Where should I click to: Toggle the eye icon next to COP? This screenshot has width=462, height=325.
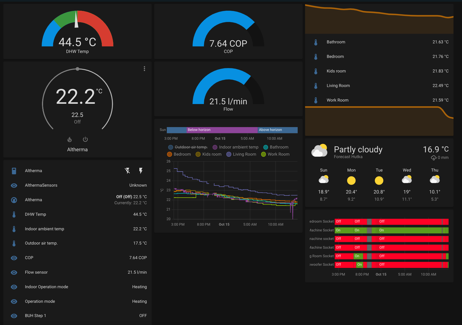click(14, 258)
